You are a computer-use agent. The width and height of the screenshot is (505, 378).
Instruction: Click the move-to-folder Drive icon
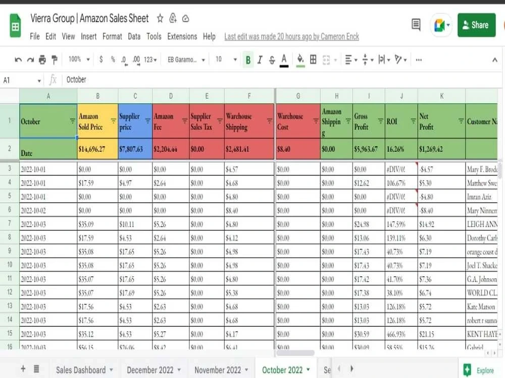pos(173,18)
